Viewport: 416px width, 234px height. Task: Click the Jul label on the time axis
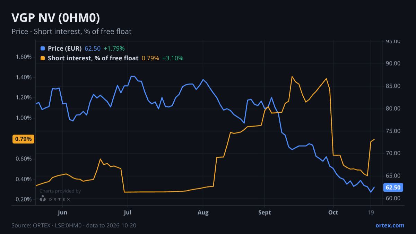click(x=128, y=213)
